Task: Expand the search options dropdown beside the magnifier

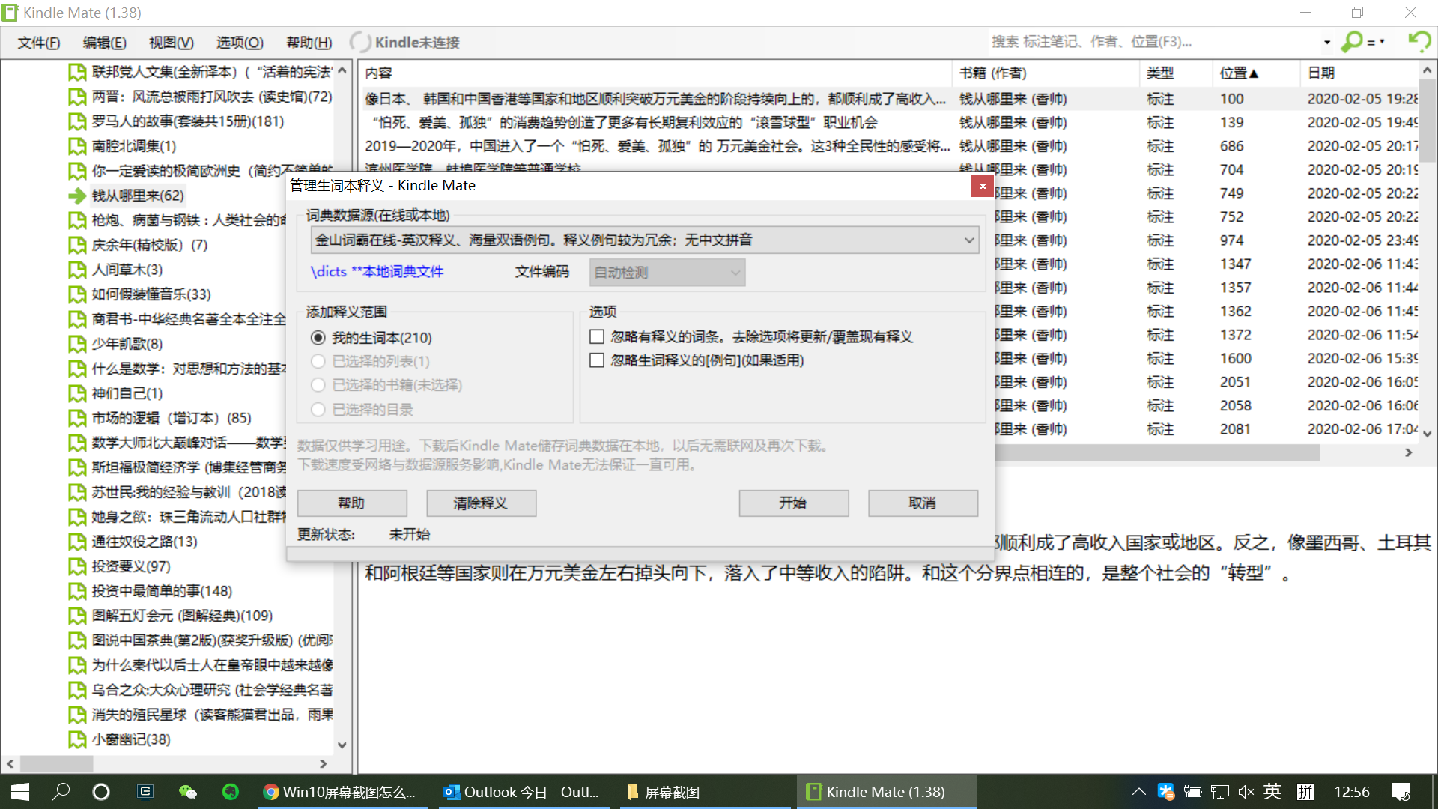Action: 1381,42
